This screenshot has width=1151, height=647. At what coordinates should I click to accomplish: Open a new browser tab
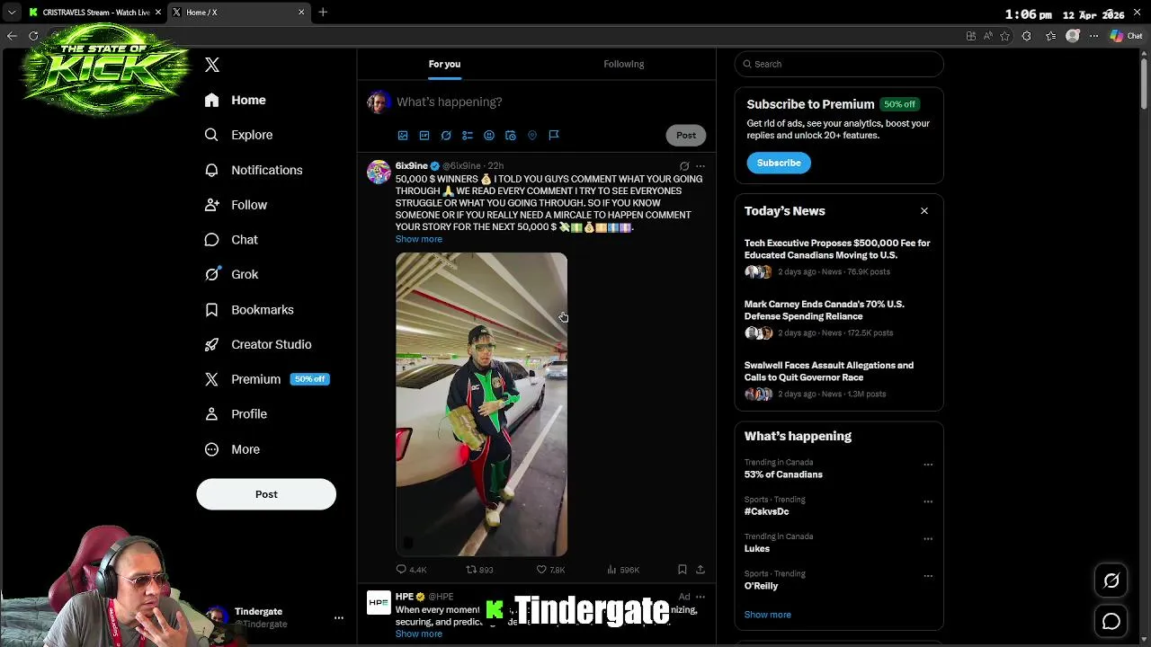click(x=323, y=13)
